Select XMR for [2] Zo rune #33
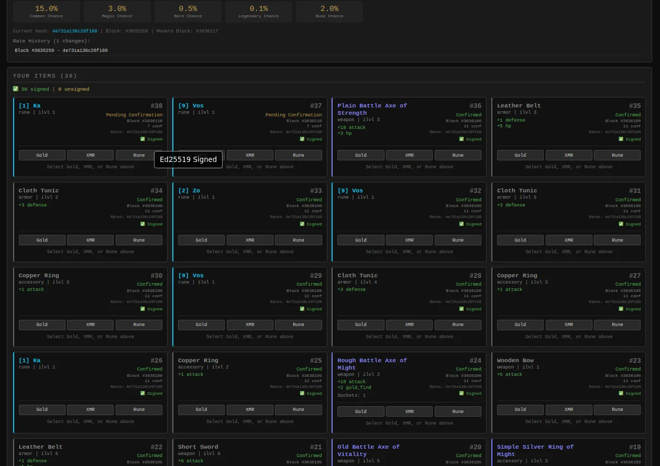This screenshot has height=466, width=660. pyautogui.click(x=250, y=240)
